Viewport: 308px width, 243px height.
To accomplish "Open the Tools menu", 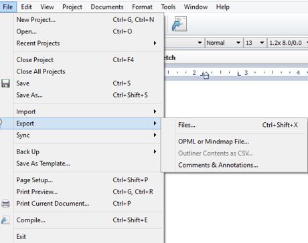I will point(168,7).
